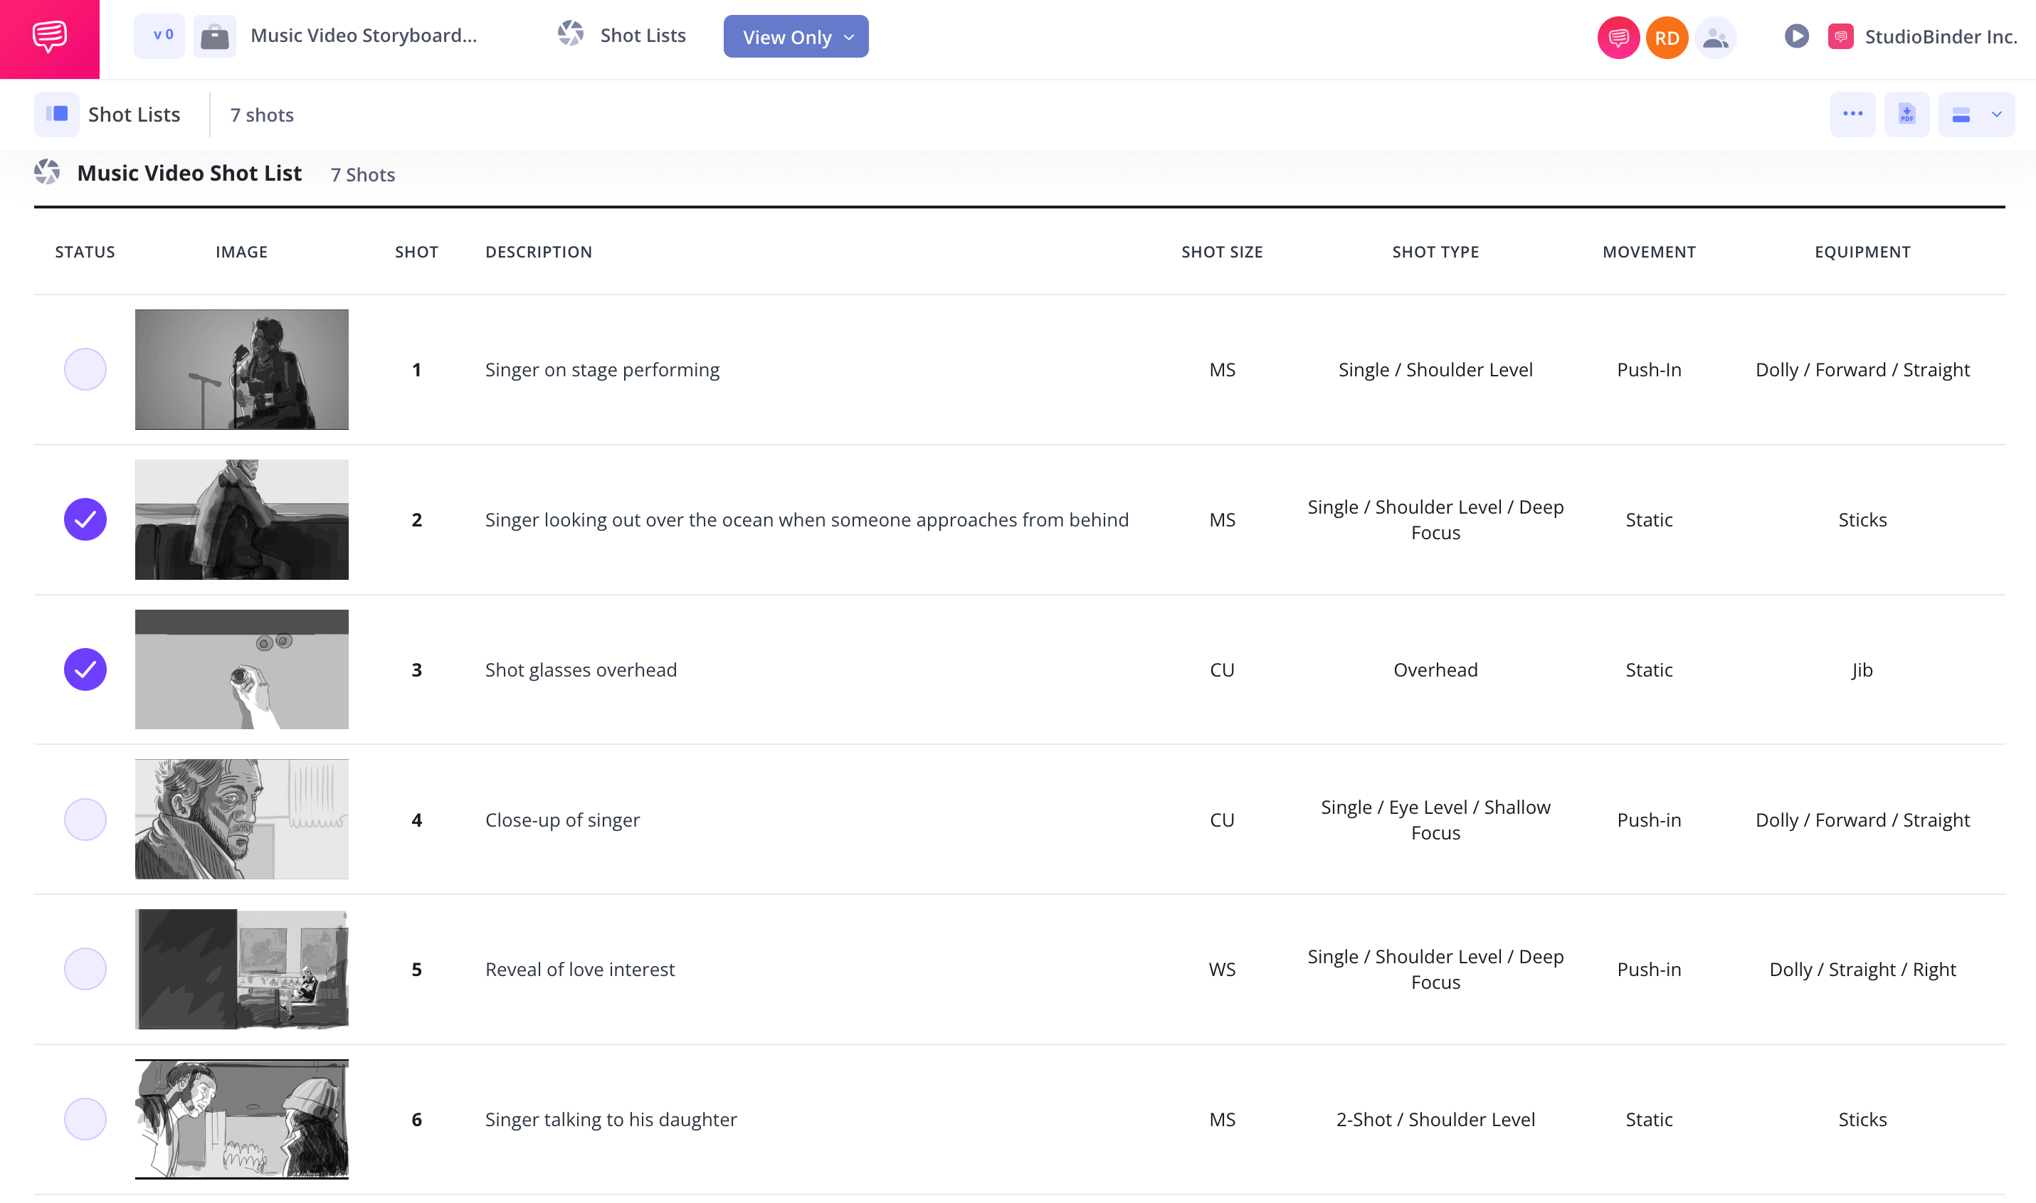2036x1203 pixels.
Task: Switch to Shot Lists tab
Action: 643,36
